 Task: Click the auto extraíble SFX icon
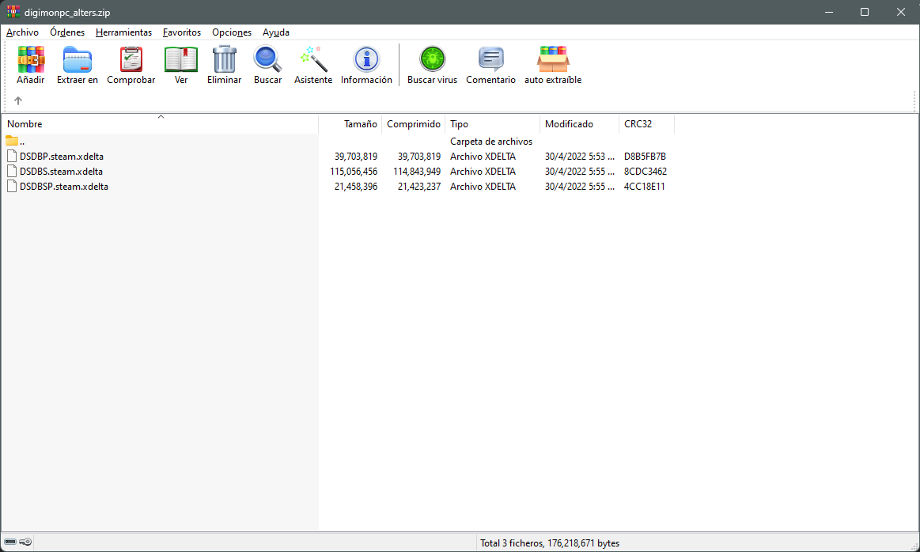coord(553,60)
